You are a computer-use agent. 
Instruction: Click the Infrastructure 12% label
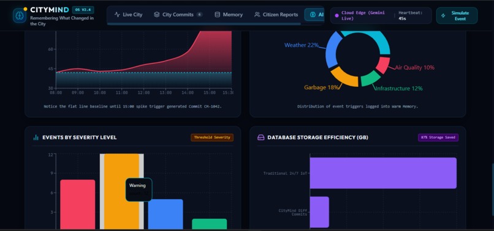tap(398, 89)
